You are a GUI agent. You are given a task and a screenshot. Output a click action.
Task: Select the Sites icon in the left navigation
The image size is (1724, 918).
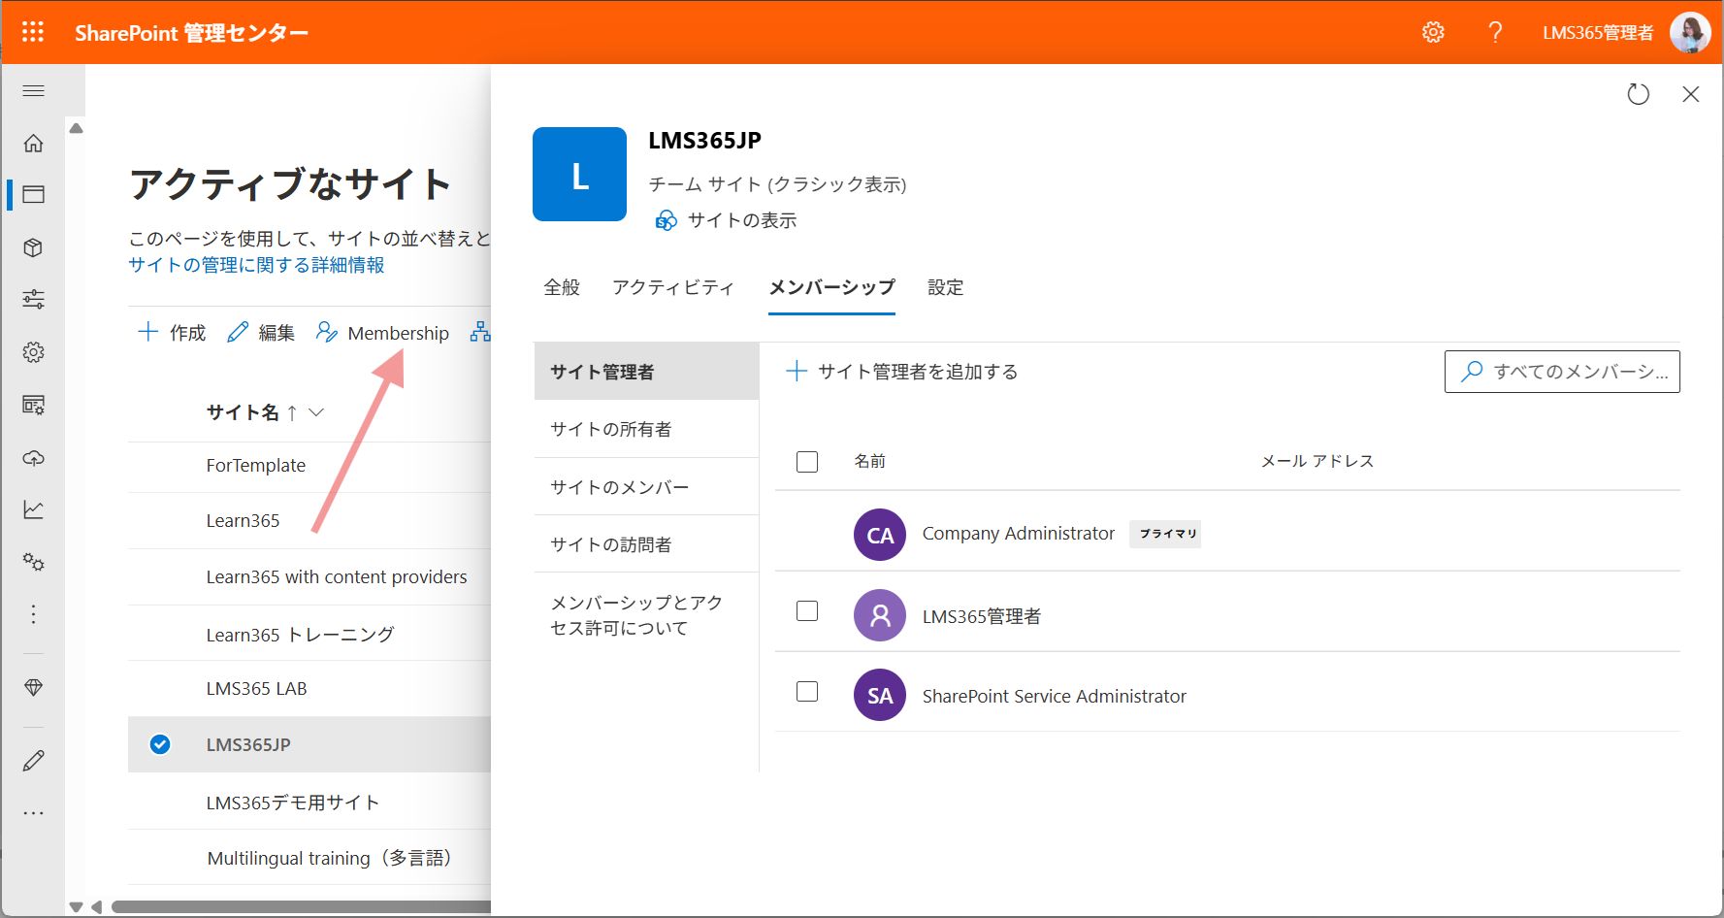tap(34, 195)
